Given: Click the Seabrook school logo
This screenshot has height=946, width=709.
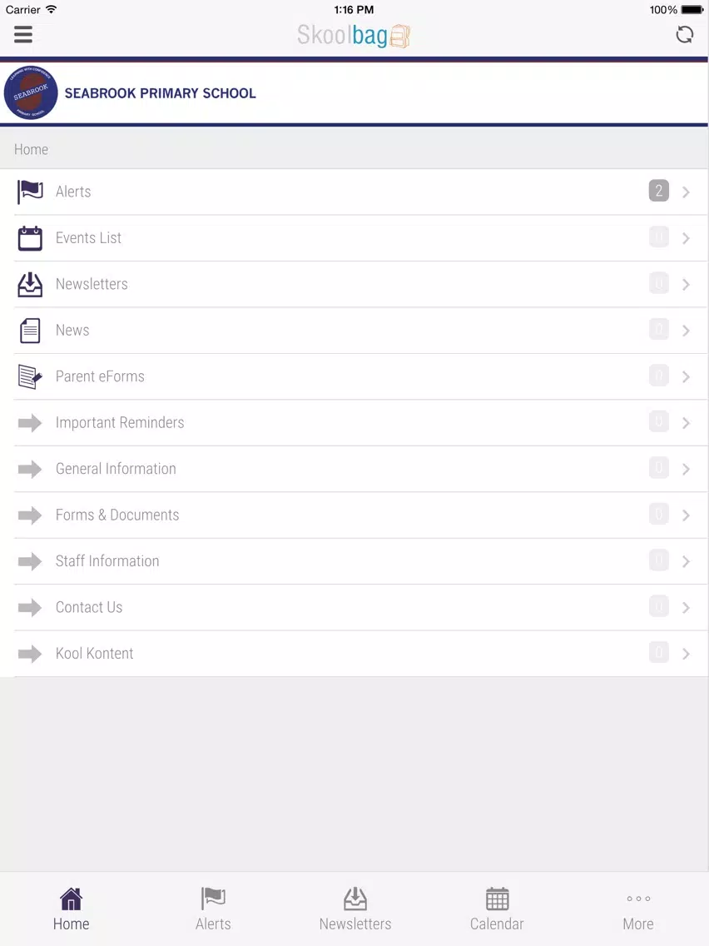Looking at the screenshot, I should pos(31,93).
